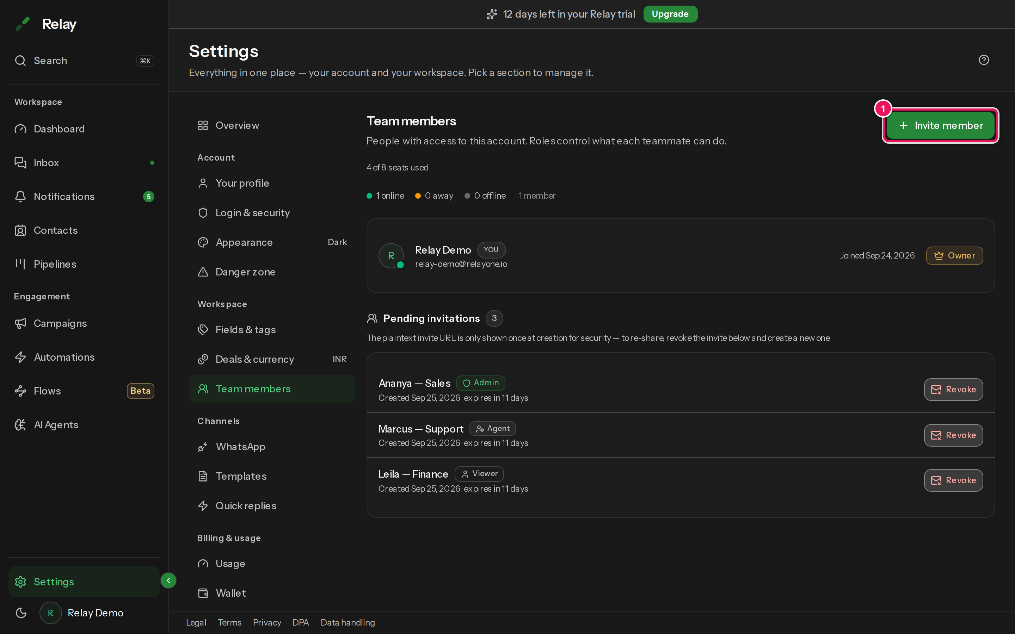Open Login & security settings
Screen dimensions: 1015x634
272,213
